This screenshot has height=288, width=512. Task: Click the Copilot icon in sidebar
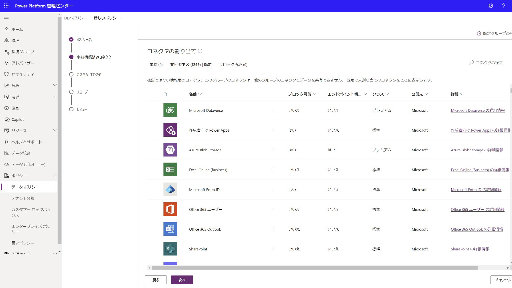tap(7, 120)
